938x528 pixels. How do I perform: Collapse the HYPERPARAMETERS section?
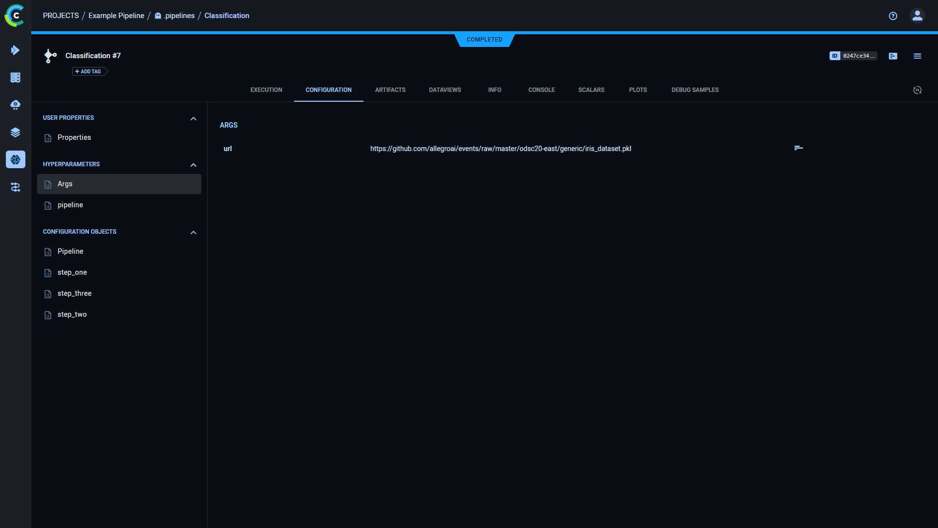(193, 165)
